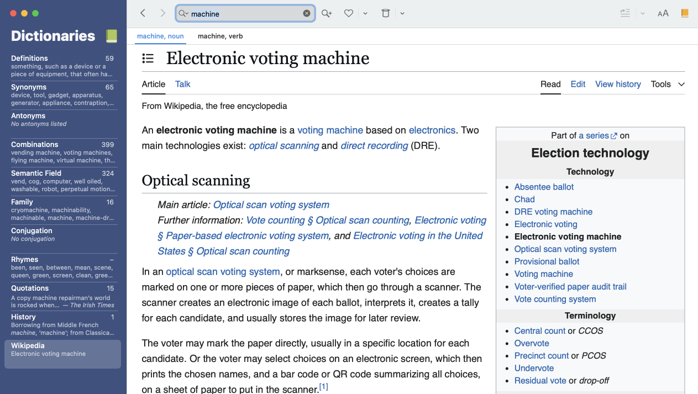Click the font size AA icon
The image size is (698, 394).
[x=663, y=13]
